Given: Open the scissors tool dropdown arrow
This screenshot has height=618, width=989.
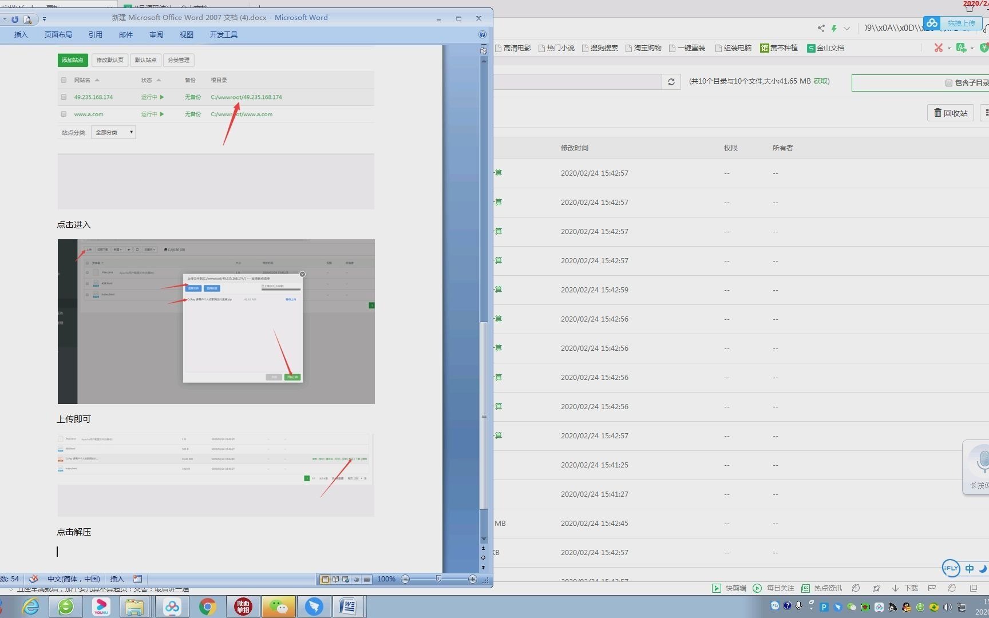Looking at the screenshot, I should 949,48.
